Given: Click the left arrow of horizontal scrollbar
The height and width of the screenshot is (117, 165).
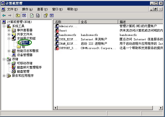Looking at the screenshot, I should click(x=55, y=108).
